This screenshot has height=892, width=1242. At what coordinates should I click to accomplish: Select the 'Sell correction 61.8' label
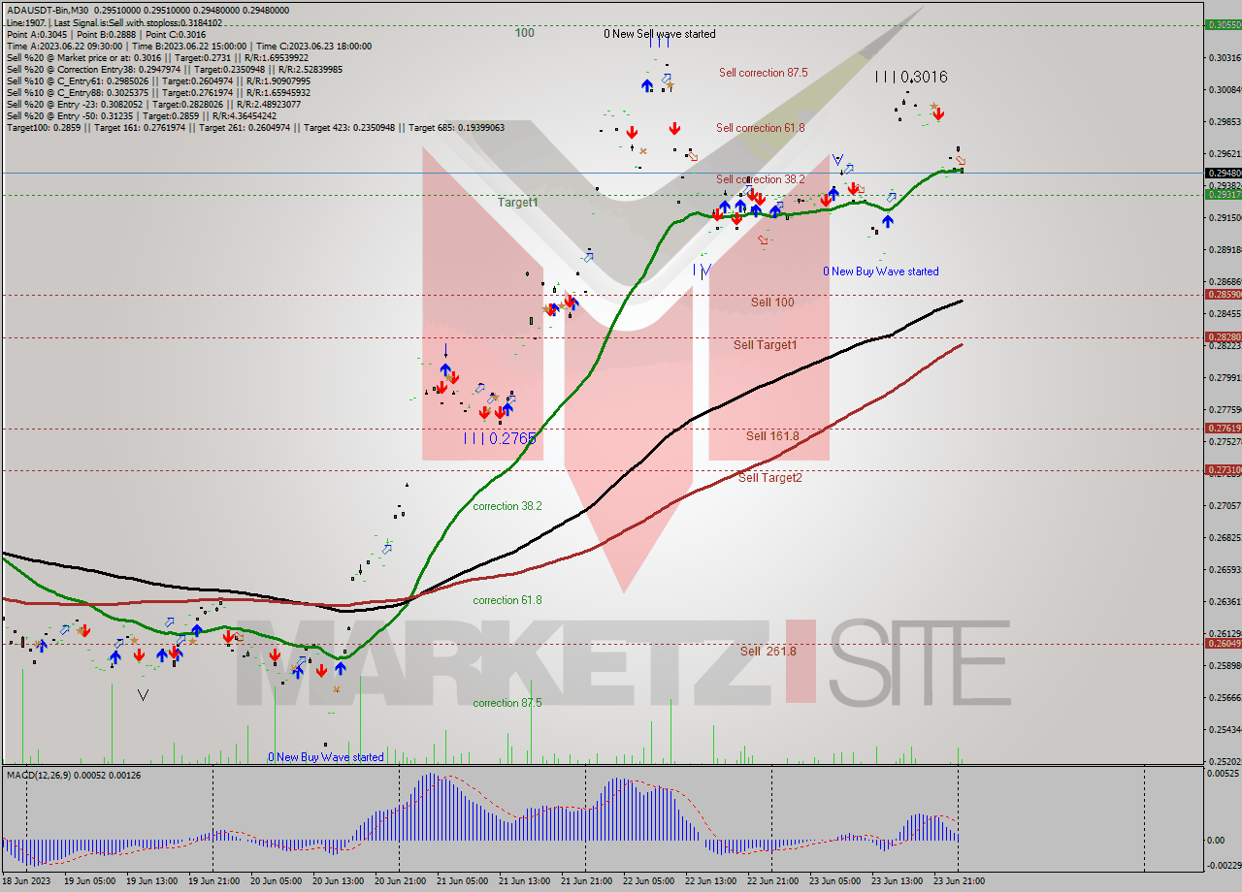(761, 128)
